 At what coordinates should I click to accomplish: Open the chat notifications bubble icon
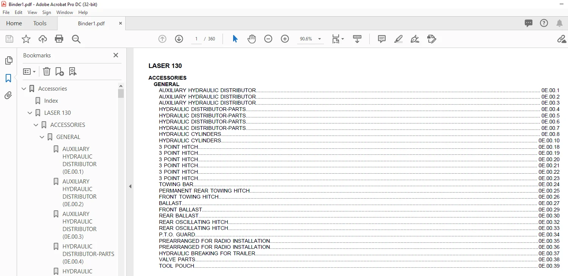coord(529,23)
